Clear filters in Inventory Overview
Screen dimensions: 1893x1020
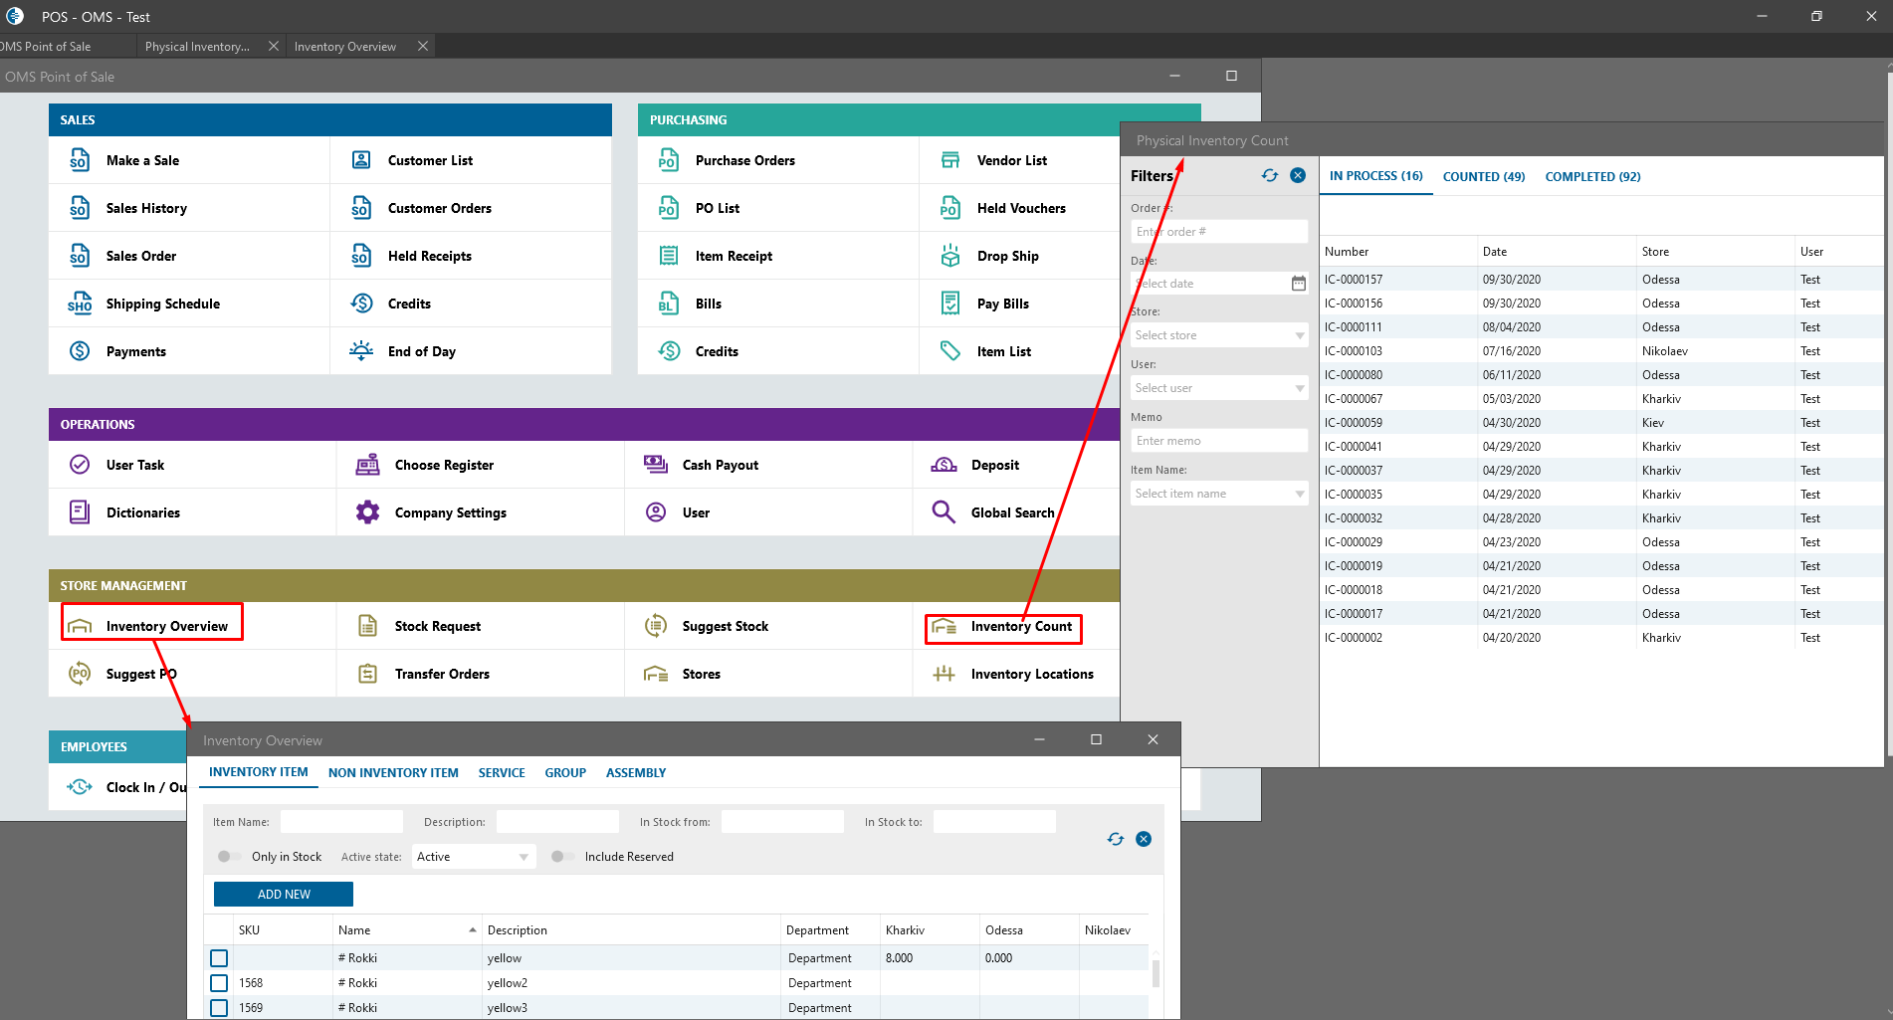[x=1144, y=839]
